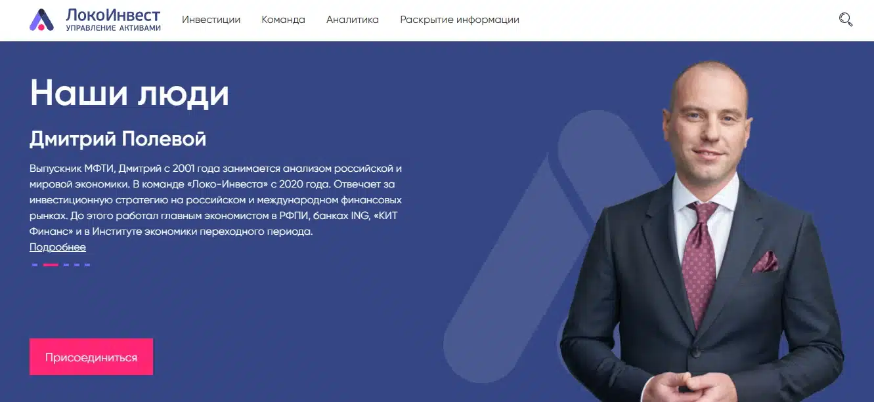Follow the Подробнее link

click(58, 247)
